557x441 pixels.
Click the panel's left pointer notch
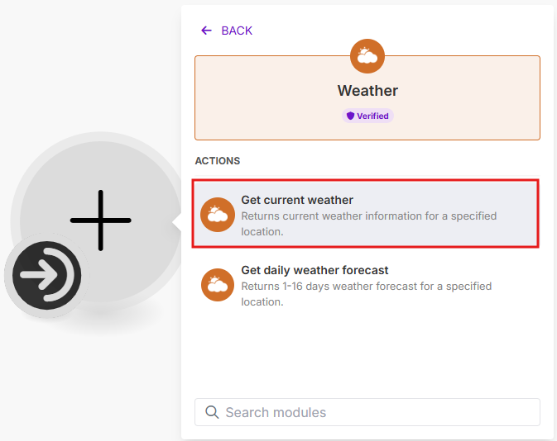[x=176, y=222]
